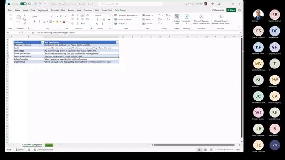The width and height of the screenshot is (285, 160).
Task: Align text to the left
Action: point(73,20)
